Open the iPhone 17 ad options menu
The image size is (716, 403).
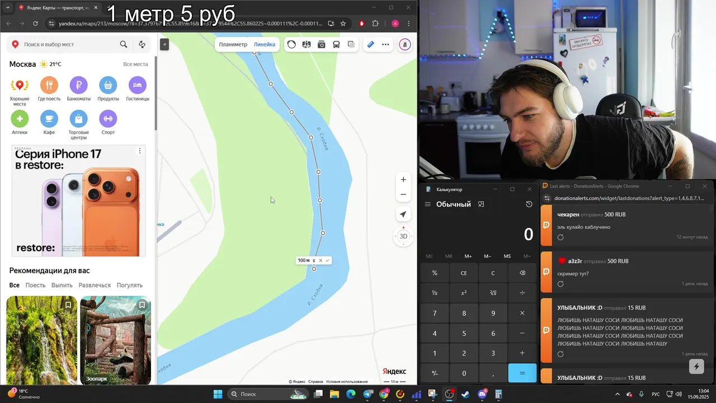(x=140, y=151)
